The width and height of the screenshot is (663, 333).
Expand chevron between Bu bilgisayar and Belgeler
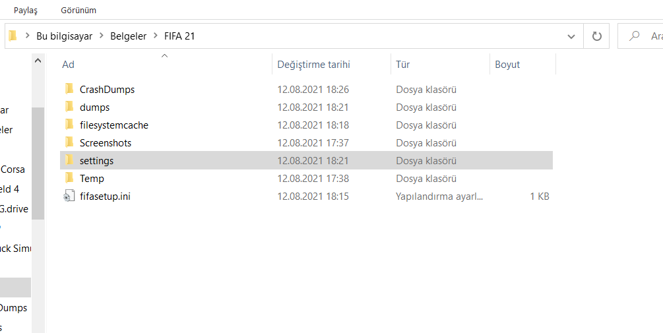[x=102, y=36]
